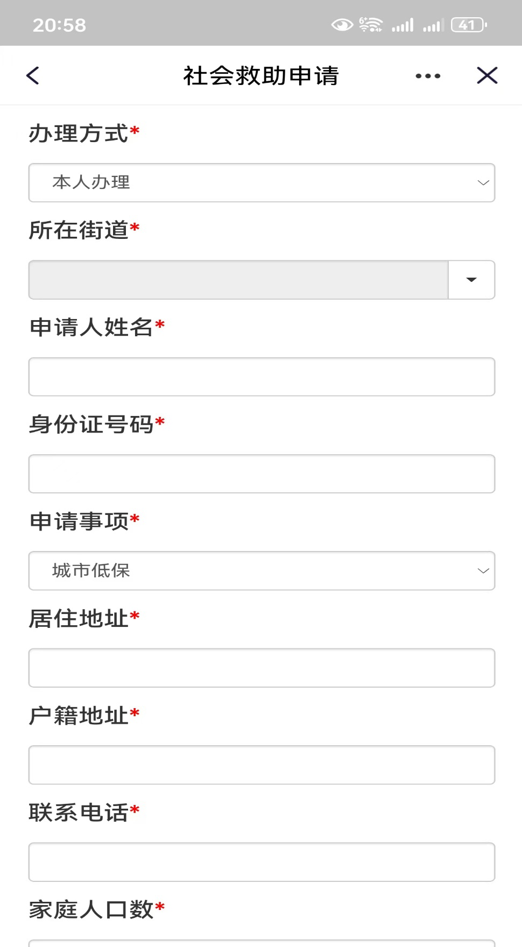
Task: Open the 申请事项 dropdown showing 城市低保
Action: pyautogui.click(x=262, y=571)
